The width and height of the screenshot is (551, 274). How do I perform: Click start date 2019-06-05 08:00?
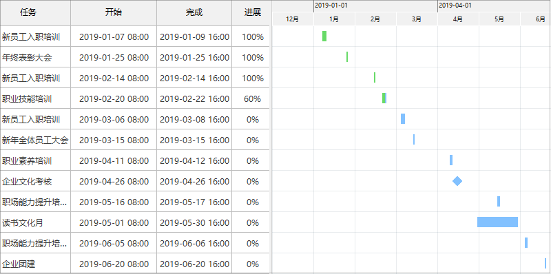click(x=114, y=244)
